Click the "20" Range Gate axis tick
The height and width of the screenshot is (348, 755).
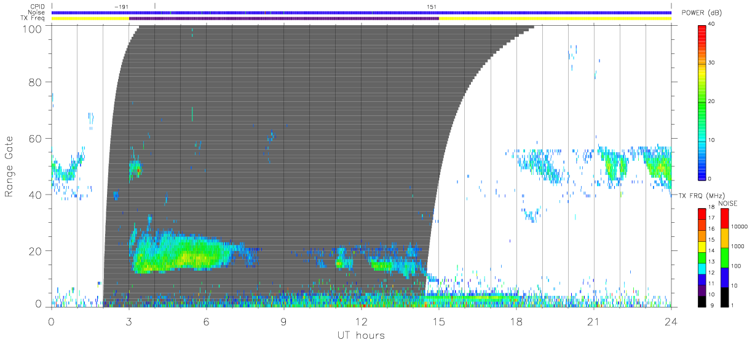click(36, 251)
